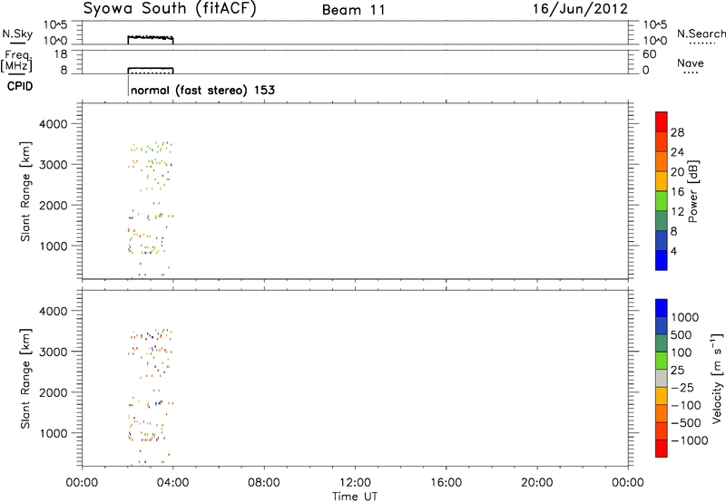Click the power panel 'Slant Range [km]' label
726x502 pixels.
(x=25, y=191)
